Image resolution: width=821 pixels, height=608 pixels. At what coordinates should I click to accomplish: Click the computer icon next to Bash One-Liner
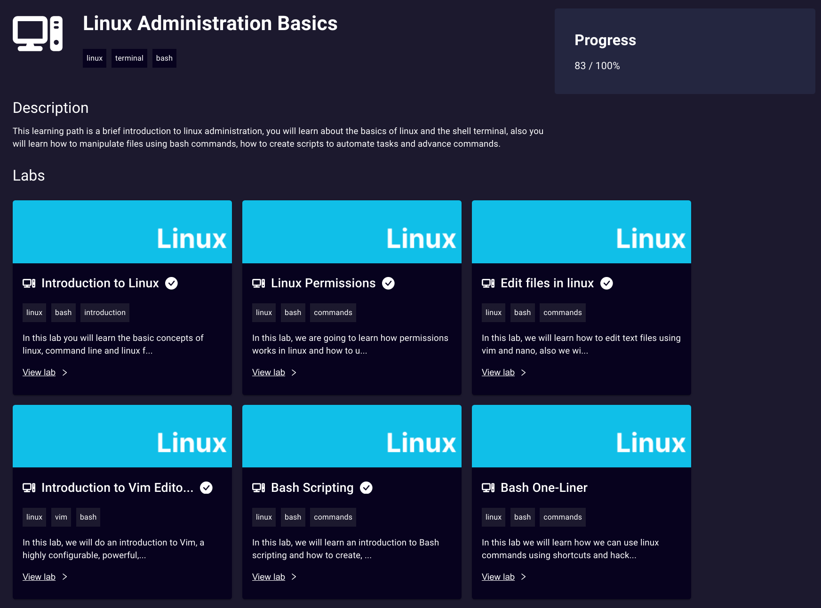coord(488,488)
